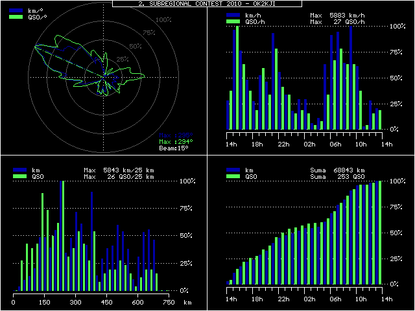Click the 'QSO/h' legend label
415x311 pixels.
pos(255,21)
